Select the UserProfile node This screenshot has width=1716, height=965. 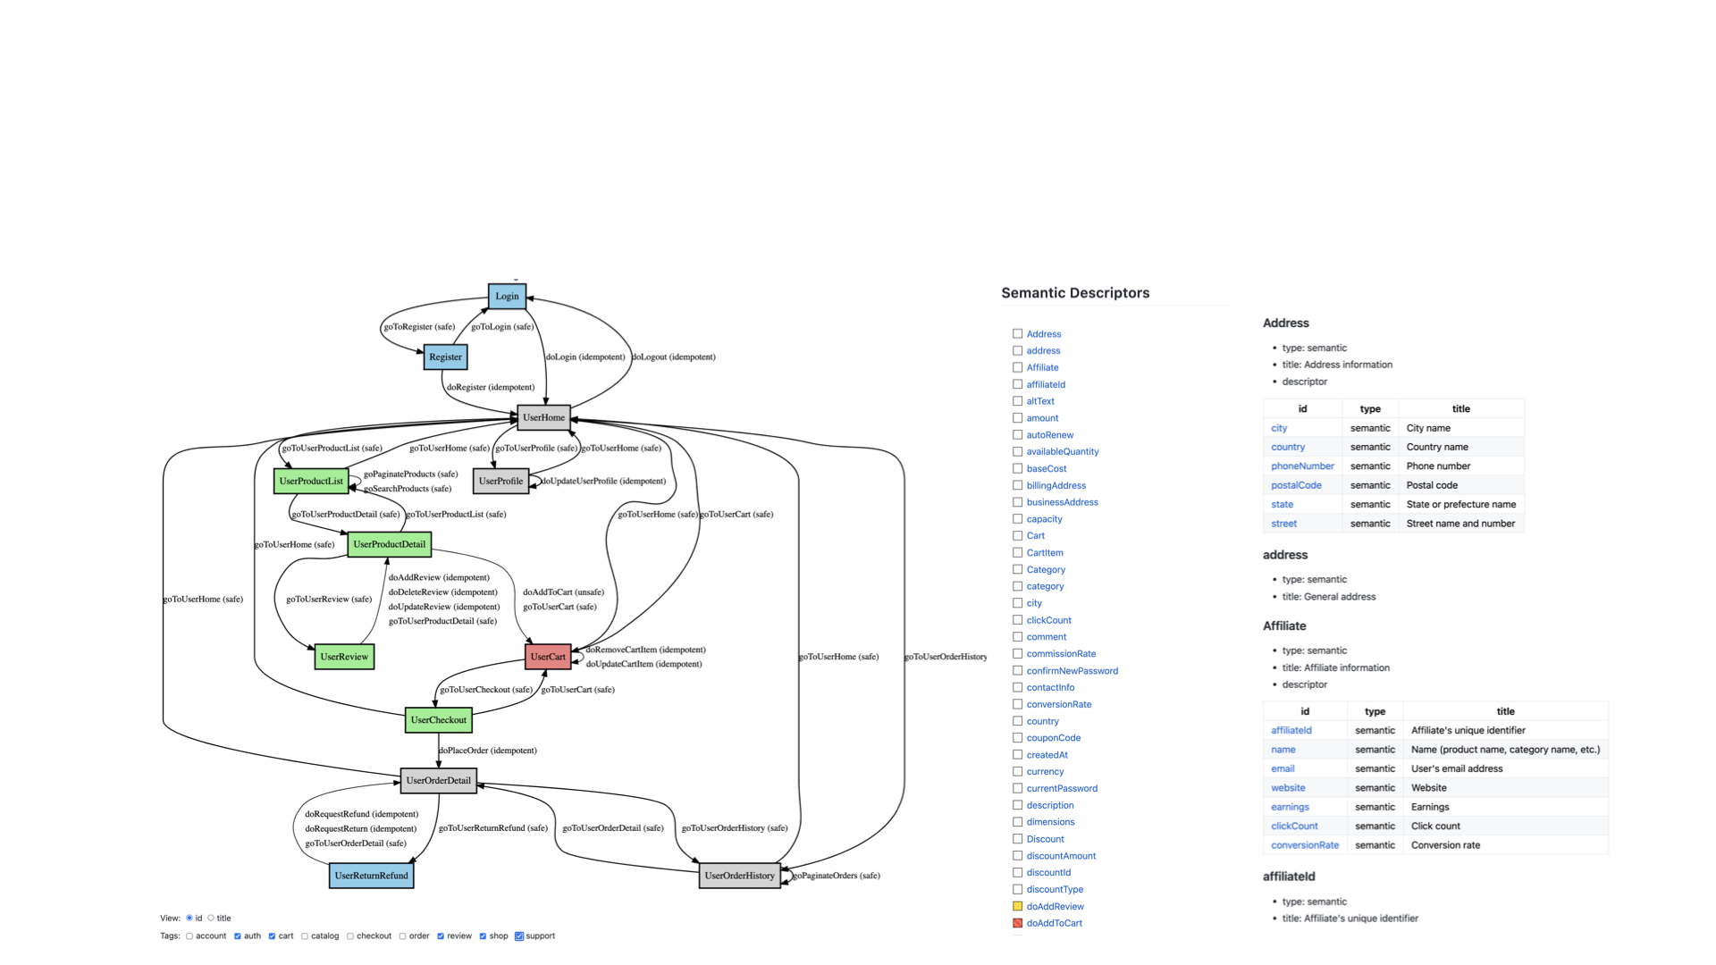(500, 481)
